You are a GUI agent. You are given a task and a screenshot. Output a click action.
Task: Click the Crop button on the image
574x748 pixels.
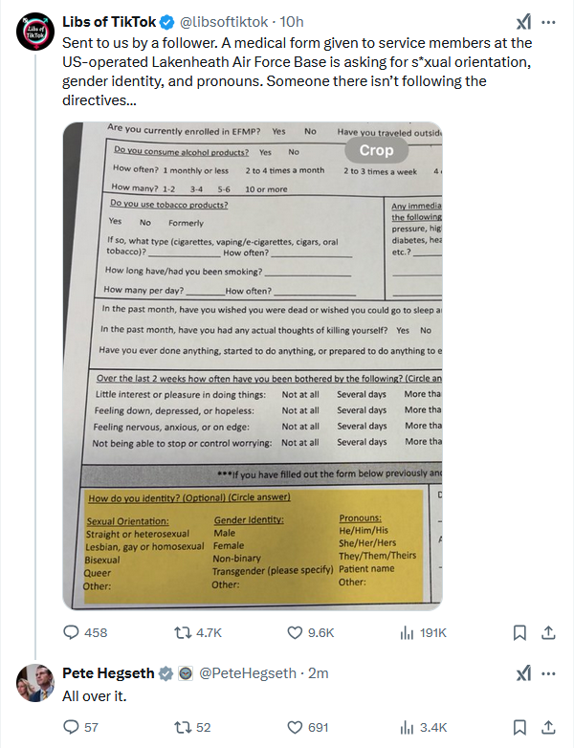coord(376,150)
